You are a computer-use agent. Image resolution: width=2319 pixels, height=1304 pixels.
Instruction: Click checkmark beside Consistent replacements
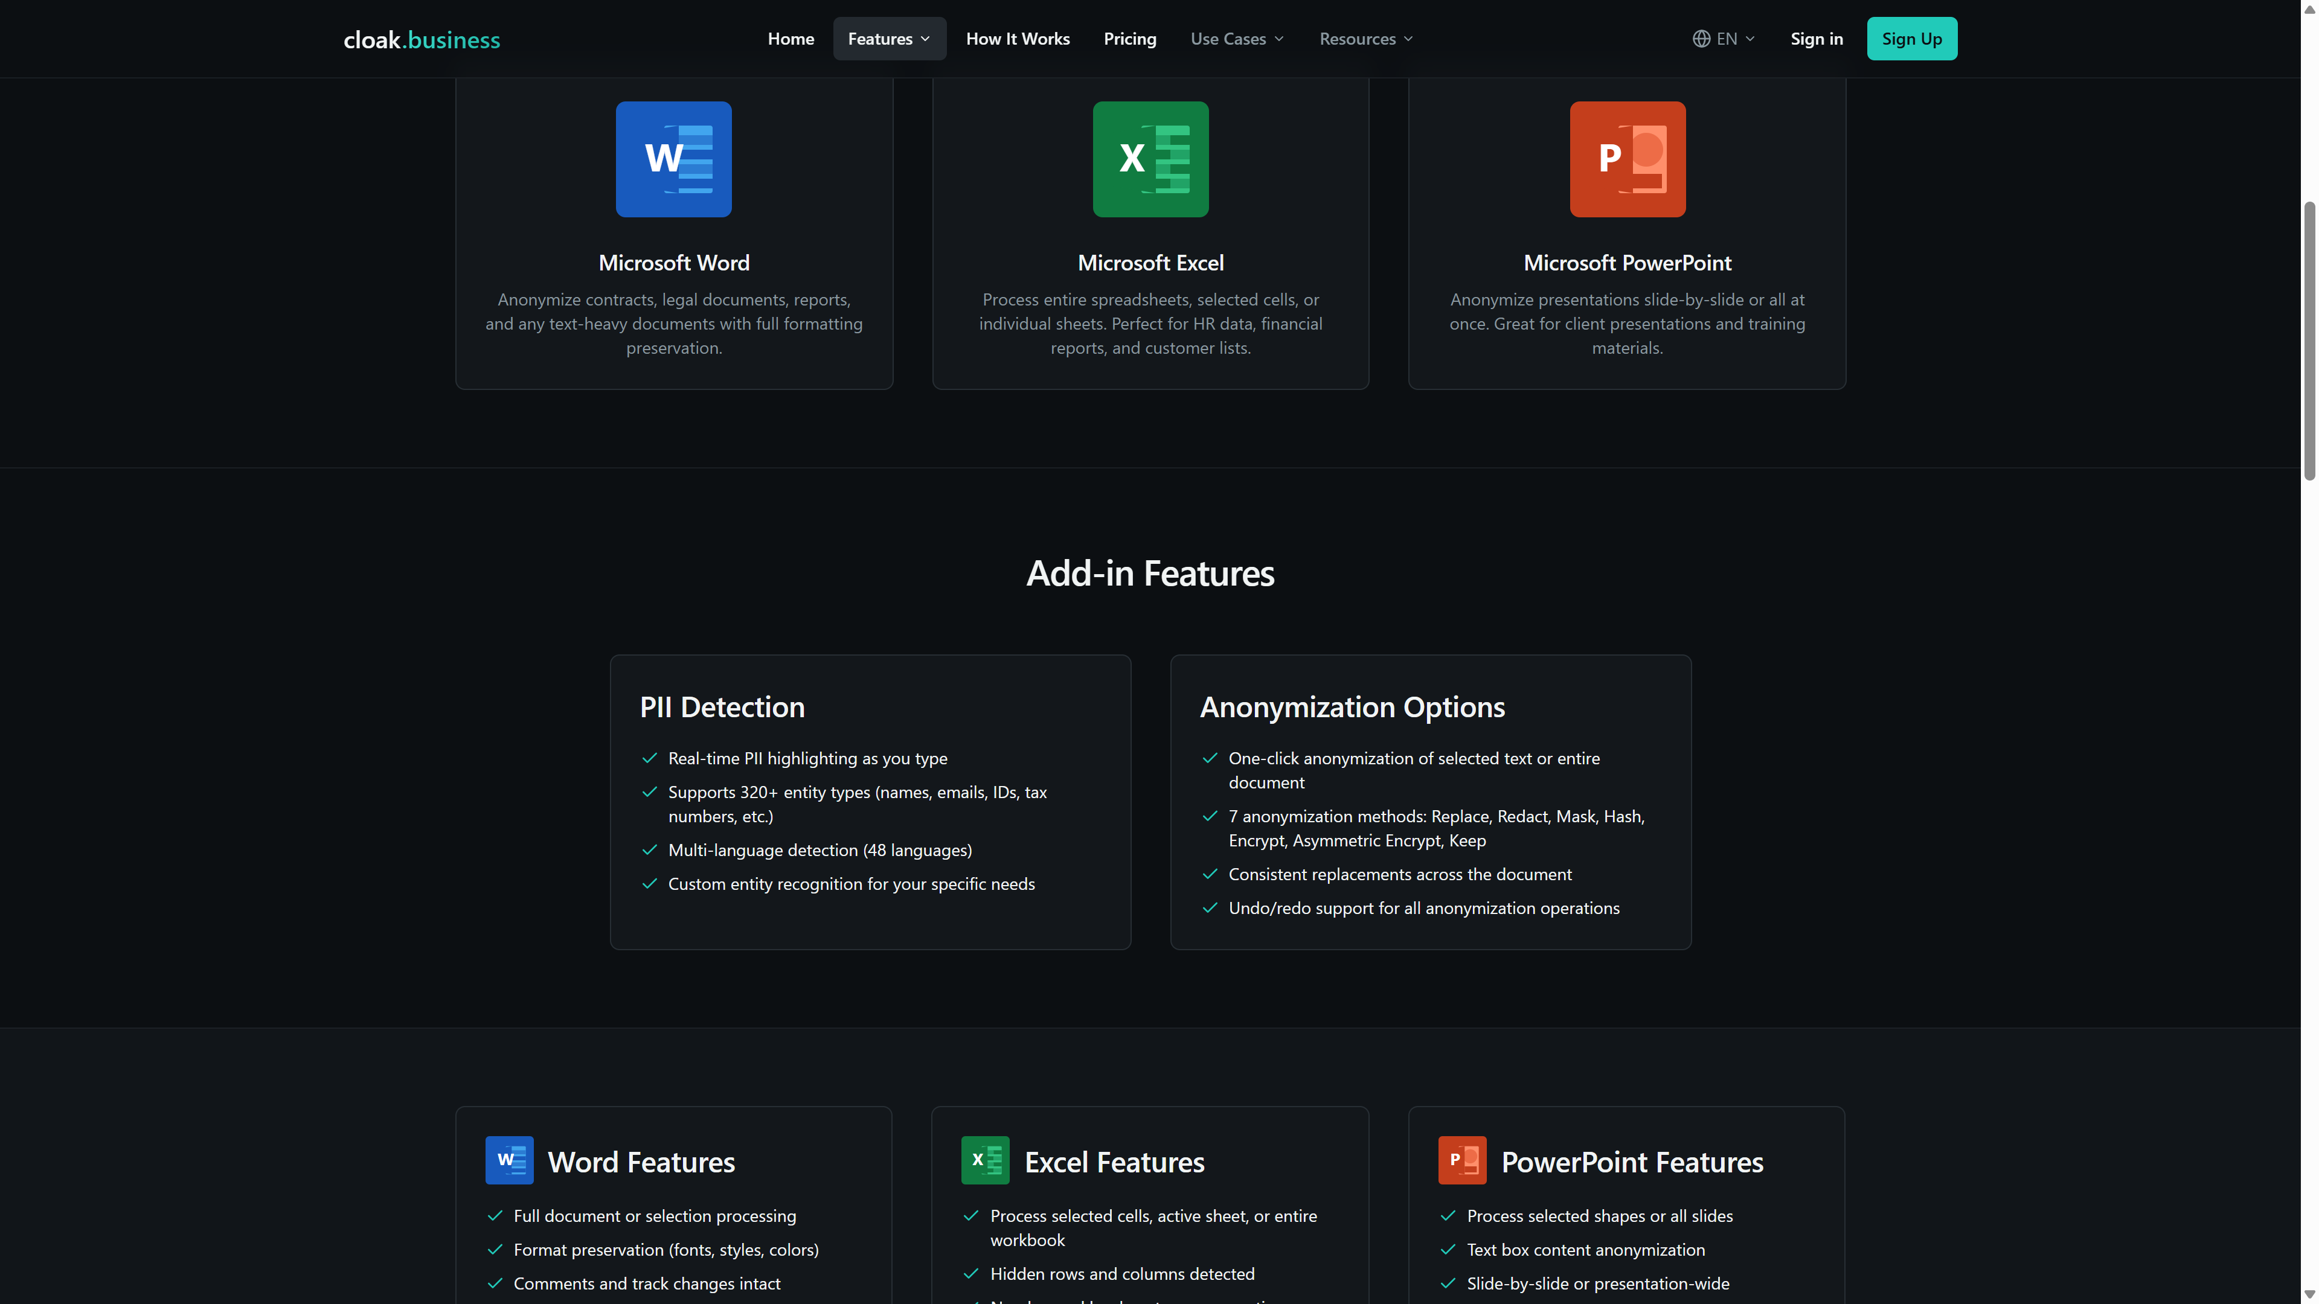1210,874
